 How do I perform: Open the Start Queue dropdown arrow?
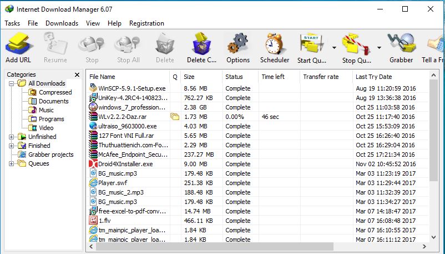[334, 48]
